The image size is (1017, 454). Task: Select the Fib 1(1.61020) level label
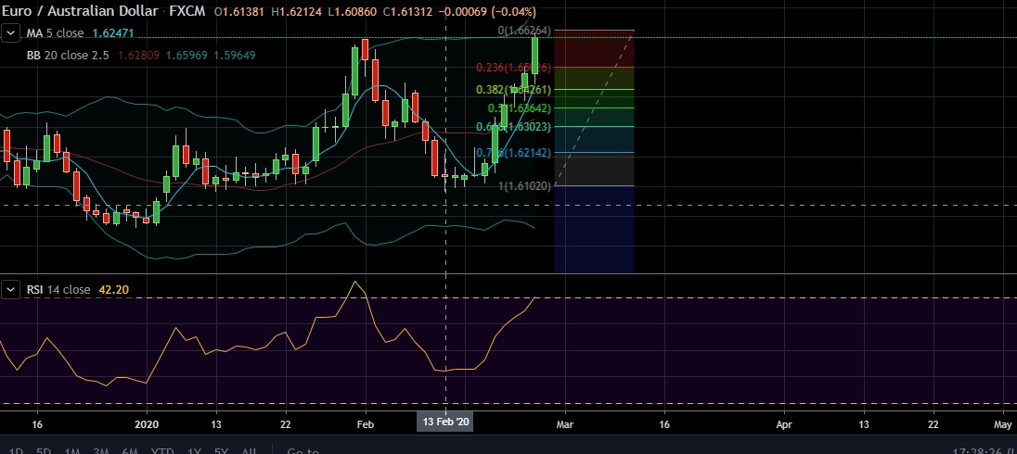click(524, 186)
